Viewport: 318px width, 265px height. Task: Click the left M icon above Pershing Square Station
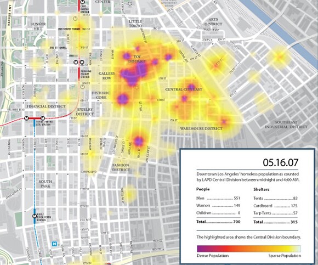[76, 62]
